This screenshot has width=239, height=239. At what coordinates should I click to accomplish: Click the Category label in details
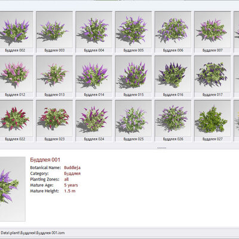39,173
